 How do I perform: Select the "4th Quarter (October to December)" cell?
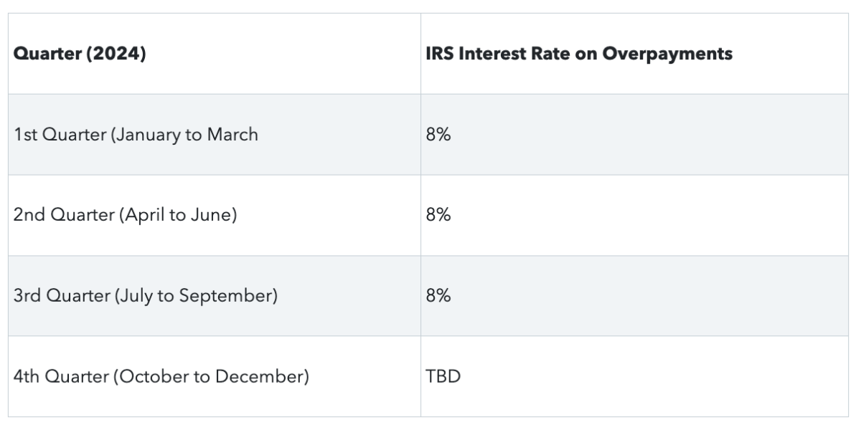pyautogui.click(x=161, y=376)
